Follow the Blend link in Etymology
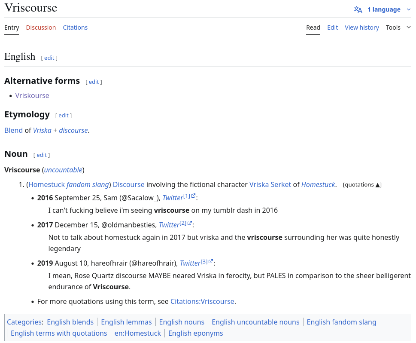416x343 pixels. (x=14, y=130)
